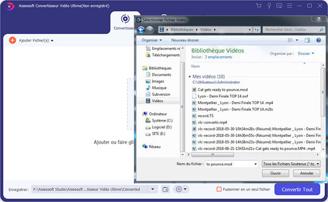This screenshot has width=328, height=202.
Task: Expand the address bar history dropdown
Action: click(x=250, y=30)
